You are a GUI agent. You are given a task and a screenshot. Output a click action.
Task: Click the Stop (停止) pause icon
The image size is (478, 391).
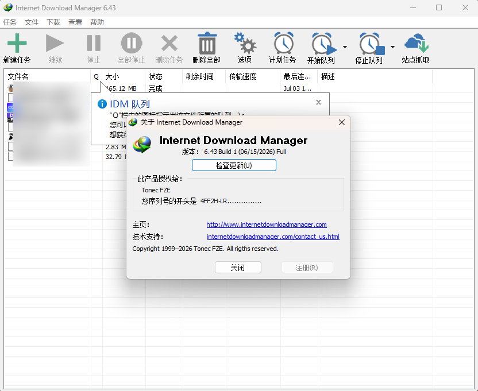pyautogui.click(x=93, y=43)
